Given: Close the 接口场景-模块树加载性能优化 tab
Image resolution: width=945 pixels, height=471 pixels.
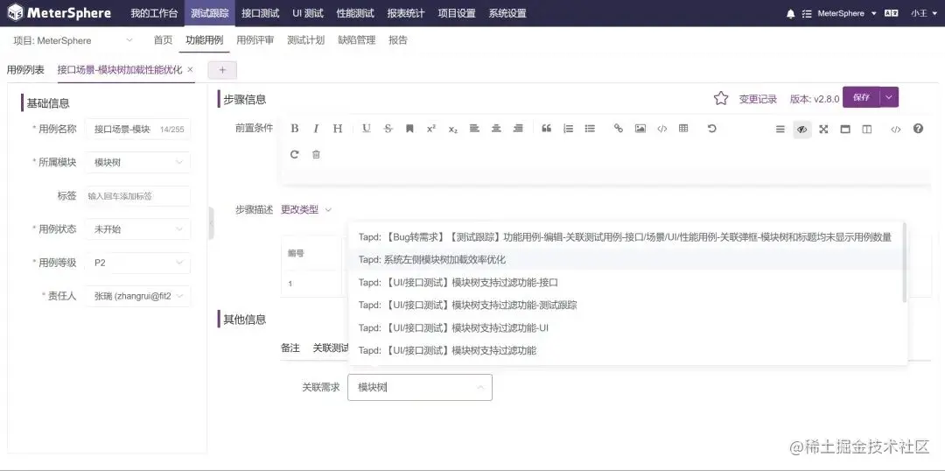Looking at the screenshot, I should click(x=191, y=69).
